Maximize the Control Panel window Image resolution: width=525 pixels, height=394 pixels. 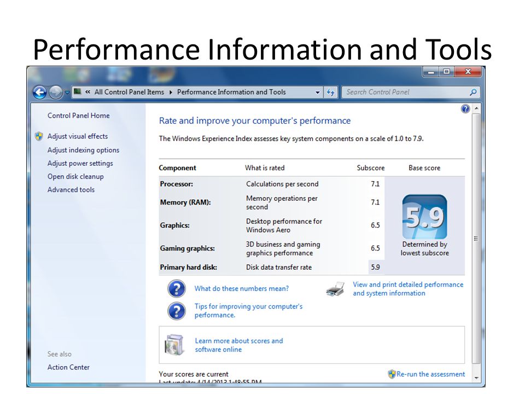pyautogui.click(x=447, y=72)
